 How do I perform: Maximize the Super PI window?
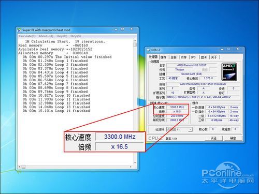(x=123, y=29)
